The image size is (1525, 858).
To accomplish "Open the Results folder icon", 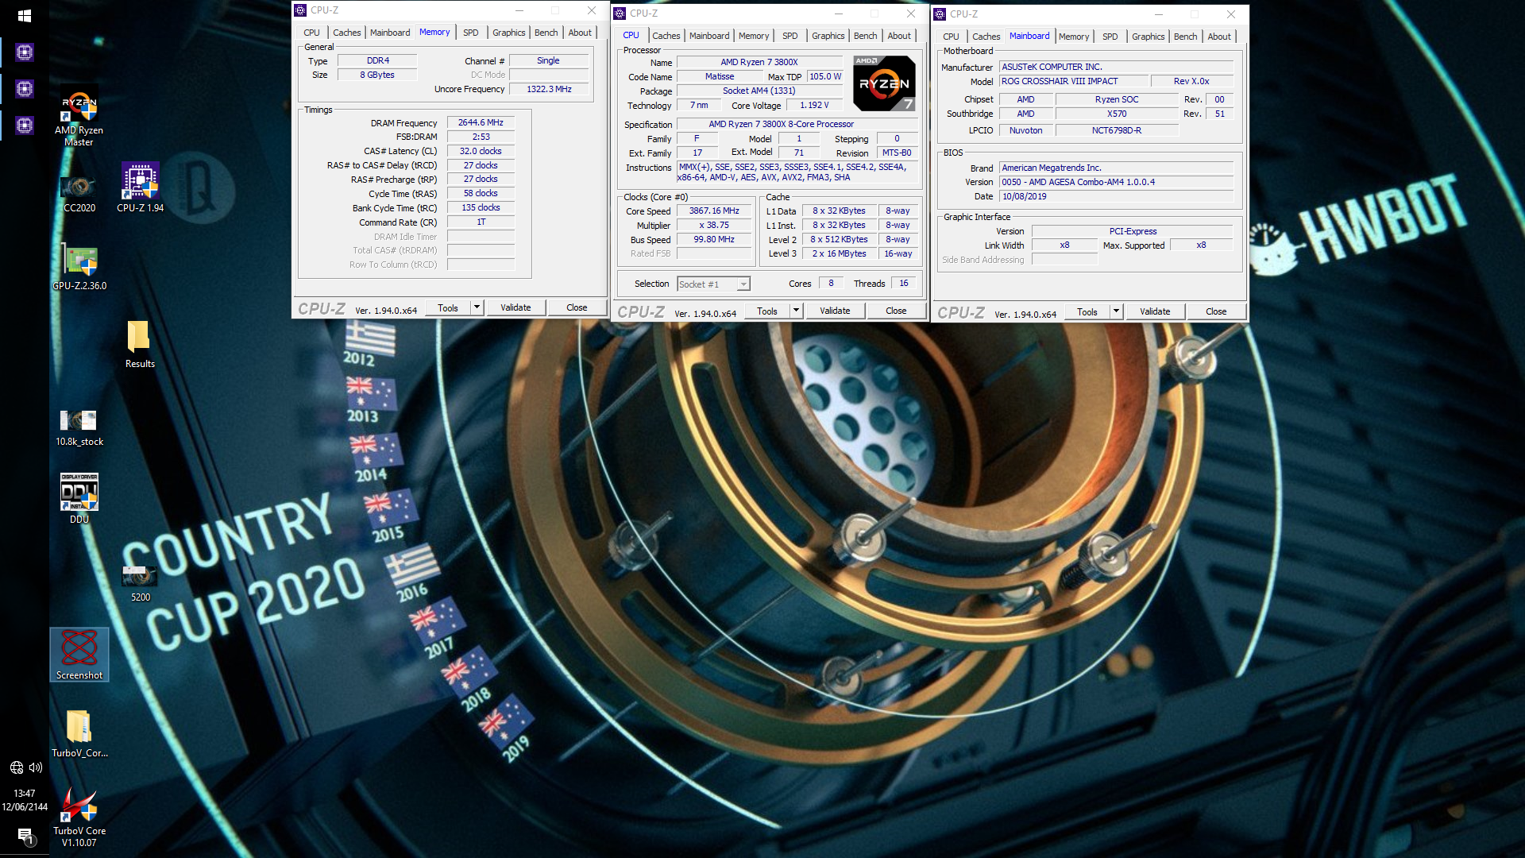I will [x=140, y=344].
